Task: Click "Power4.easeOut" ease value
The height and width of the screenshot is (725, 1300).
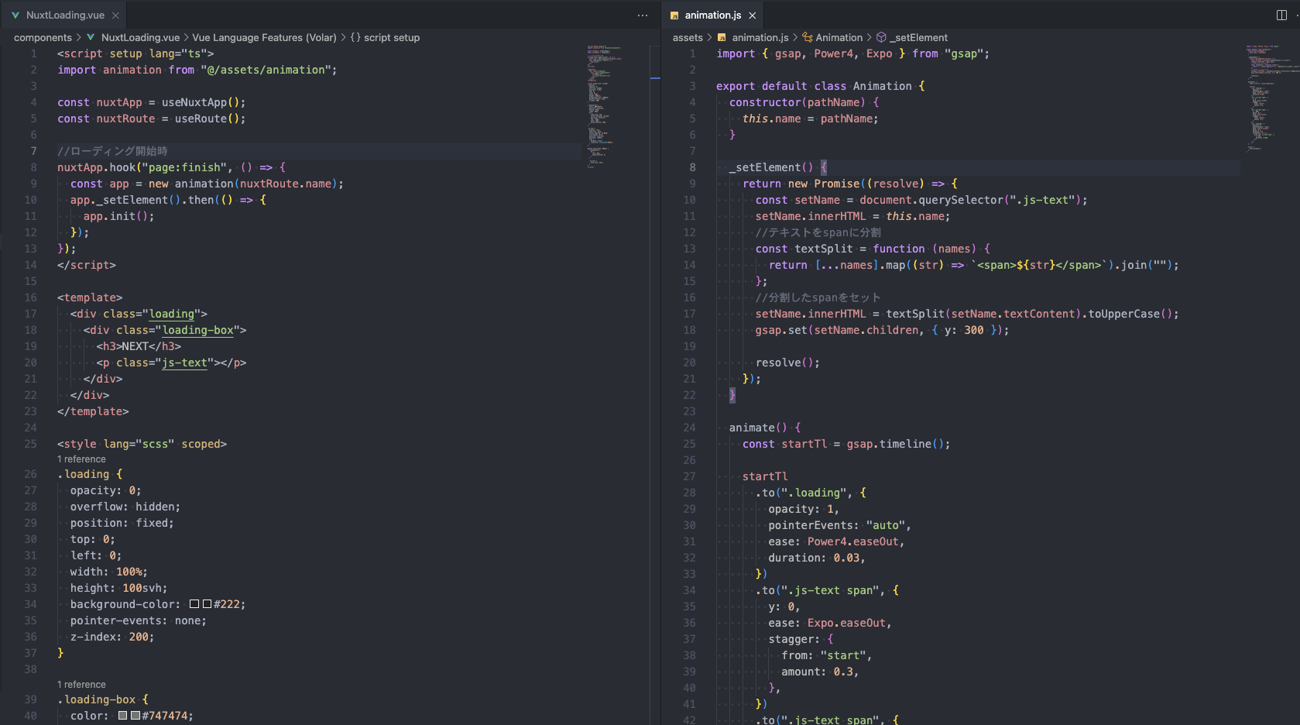Action: pos(852,541)
